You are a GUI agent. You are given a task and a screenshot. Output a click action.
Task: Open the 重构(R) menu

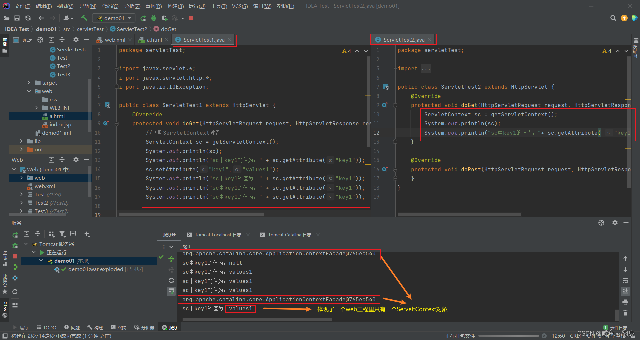pos(153,6)
